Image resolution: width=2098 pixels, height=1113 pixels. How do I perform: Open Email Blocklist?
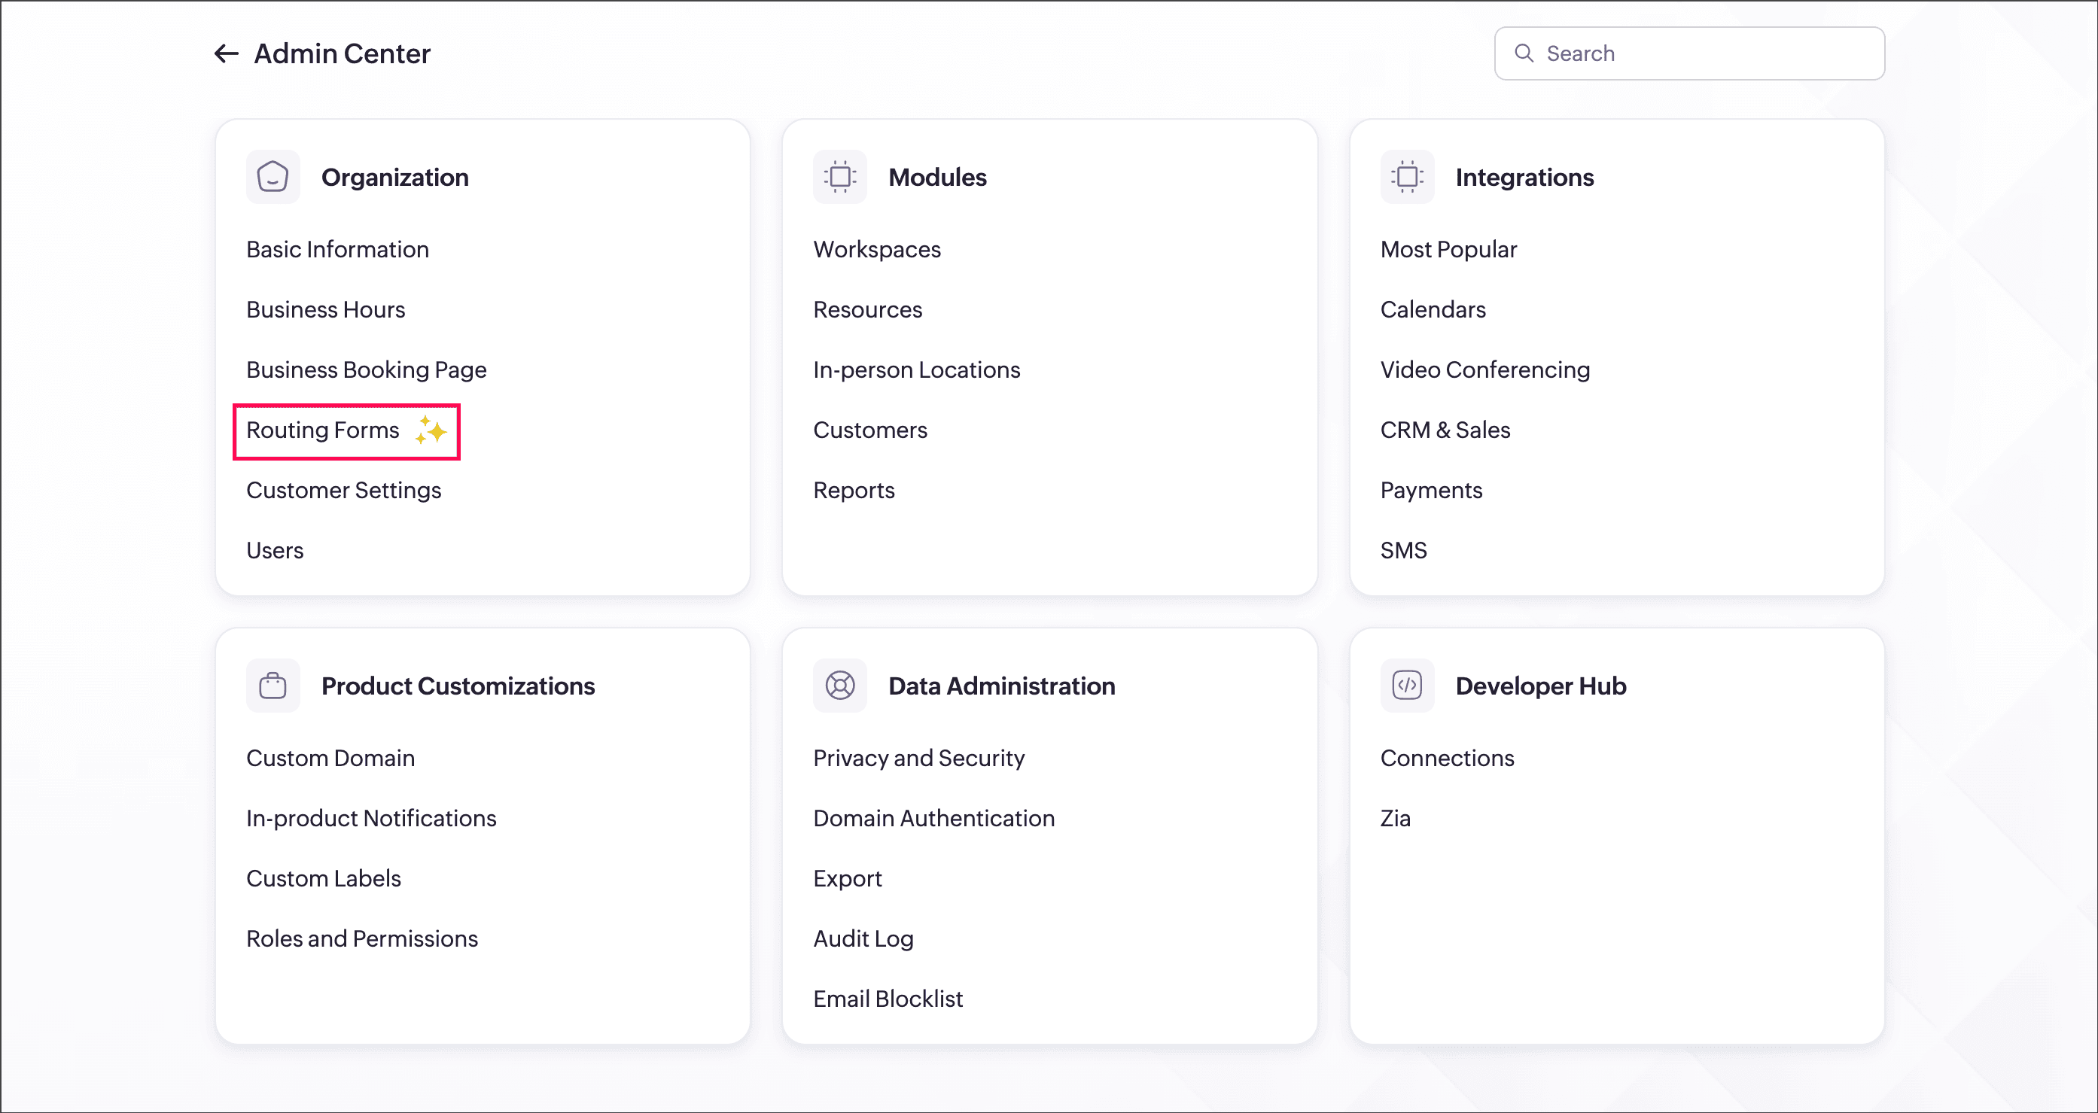888,999
